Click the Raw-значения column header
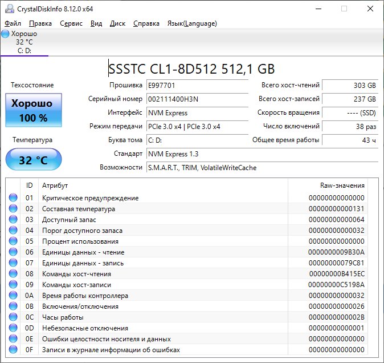This screenshot has width=384, height=363. pyautogui.click(x=342, y=185)
